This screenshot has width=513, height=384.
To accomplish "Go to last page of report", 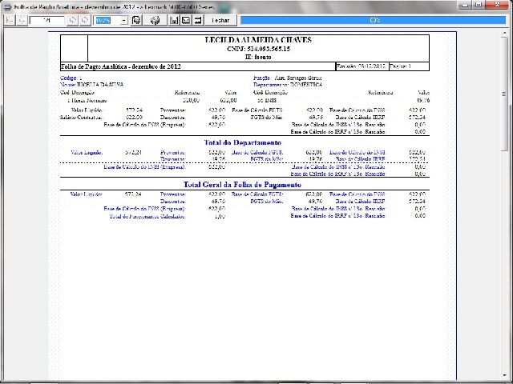I will pos(85,20).
